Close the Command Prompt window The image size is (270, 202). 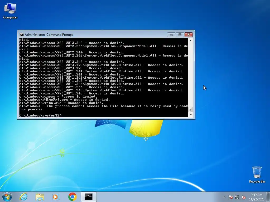189,35
